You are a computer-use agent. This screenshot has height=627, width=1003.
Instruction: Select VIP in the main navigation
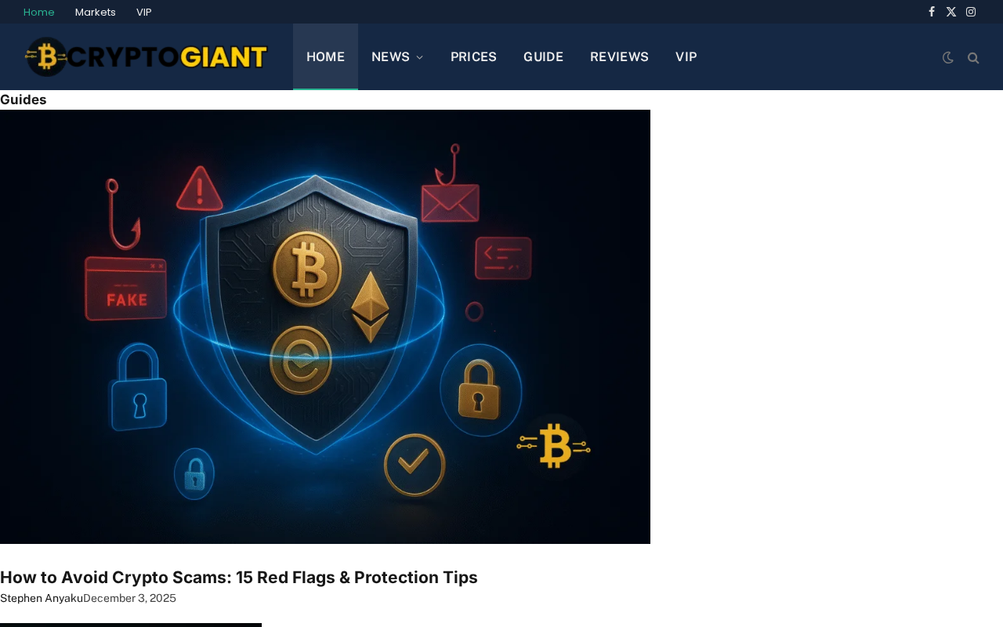[x=686, y=56]
